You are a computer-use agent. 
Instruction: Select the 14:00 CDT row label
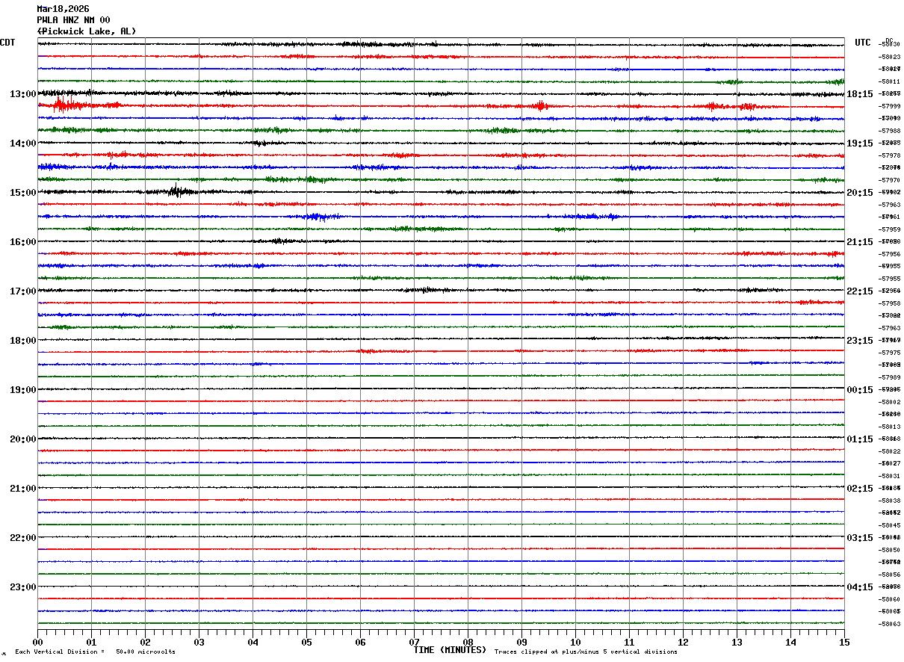click(23, 143)
